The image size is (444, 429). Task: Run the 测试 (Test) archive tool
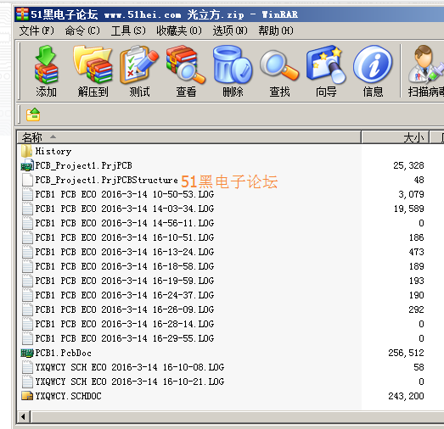pyautogui.click(x=139, y=64)
